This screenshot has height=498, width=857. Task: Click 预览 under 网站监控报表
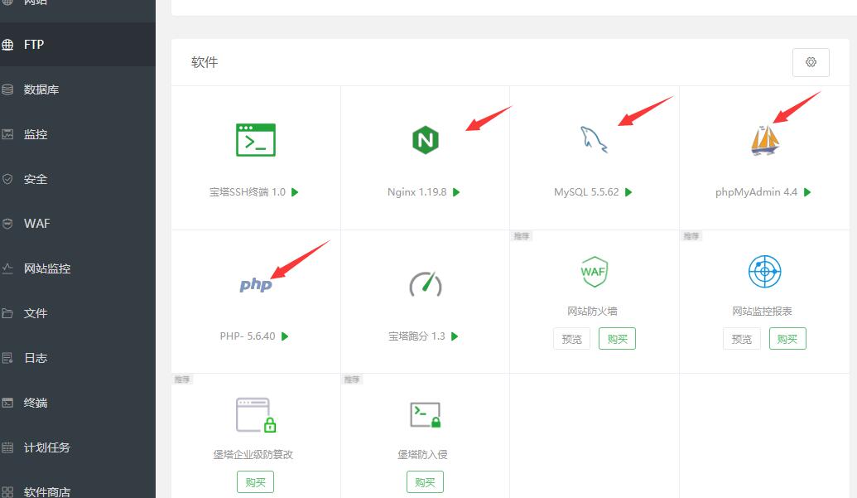(742, 339)
